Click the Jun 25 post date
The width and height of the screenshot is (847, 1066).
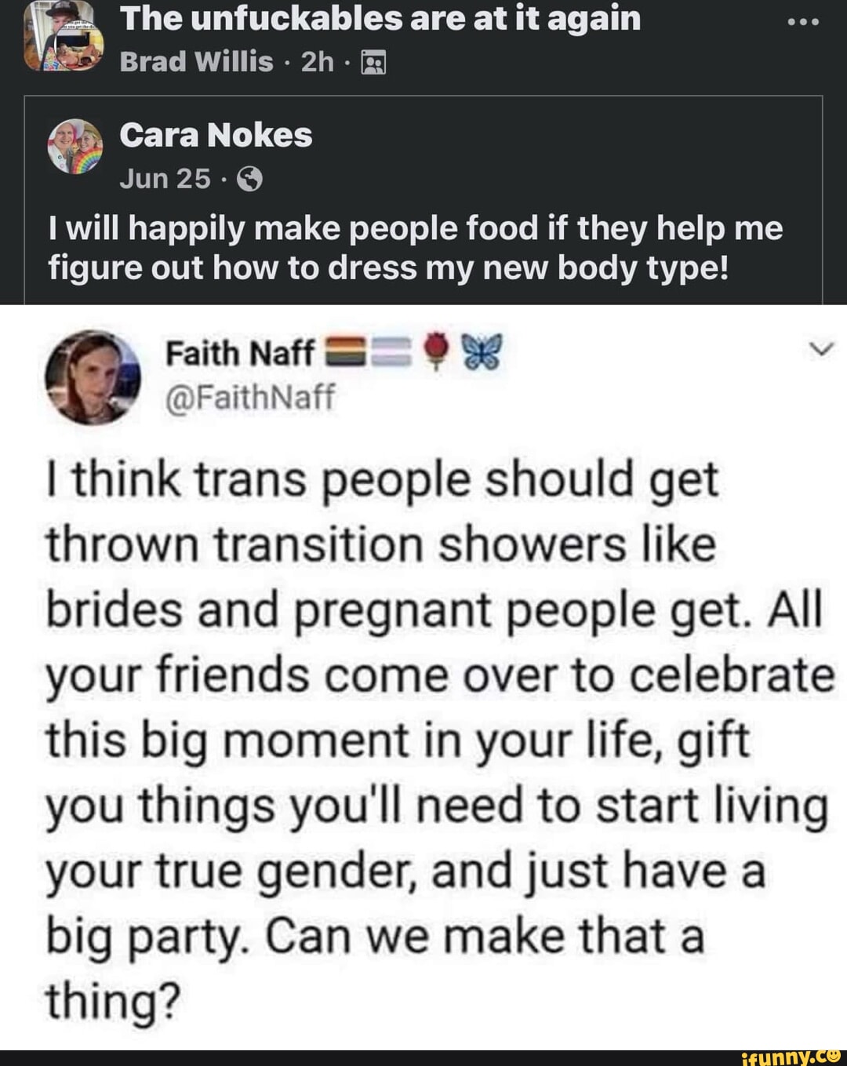click(165, 179)
